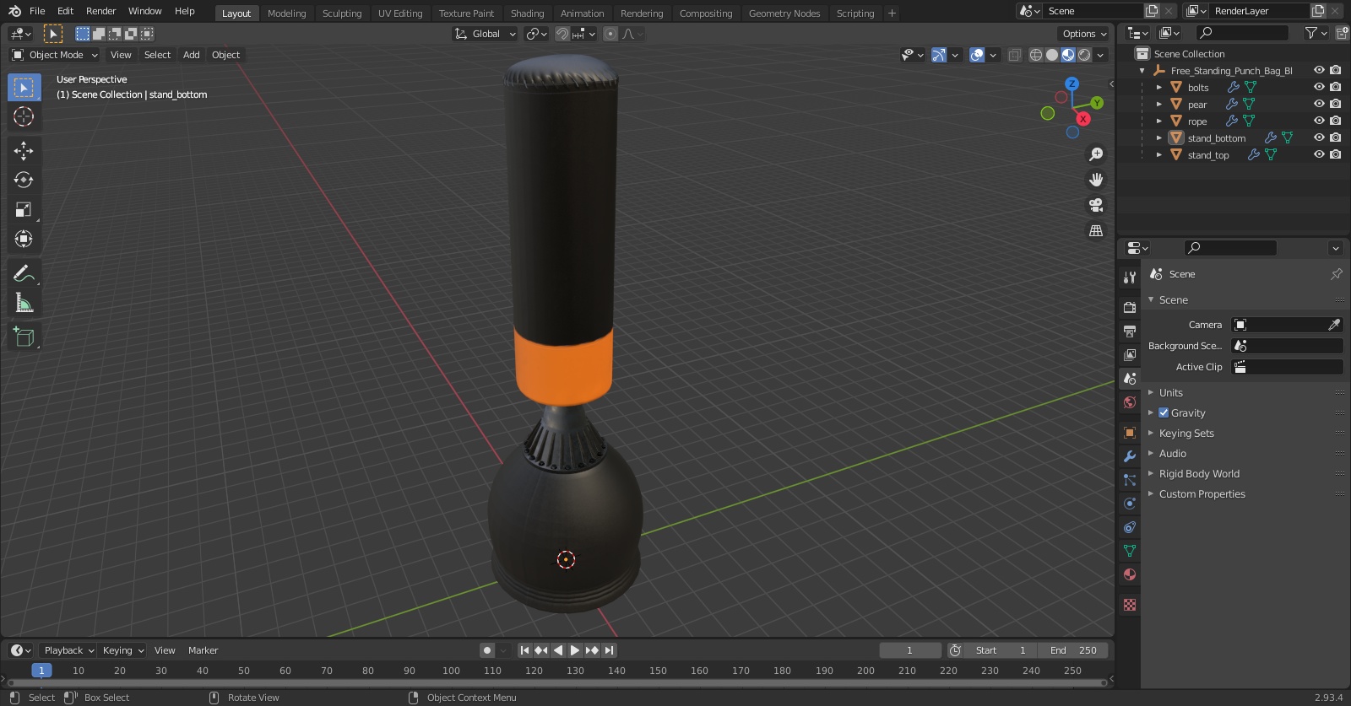Toggle proportional editing
The width and height of the screenshot is (1351, 706).
610,34
